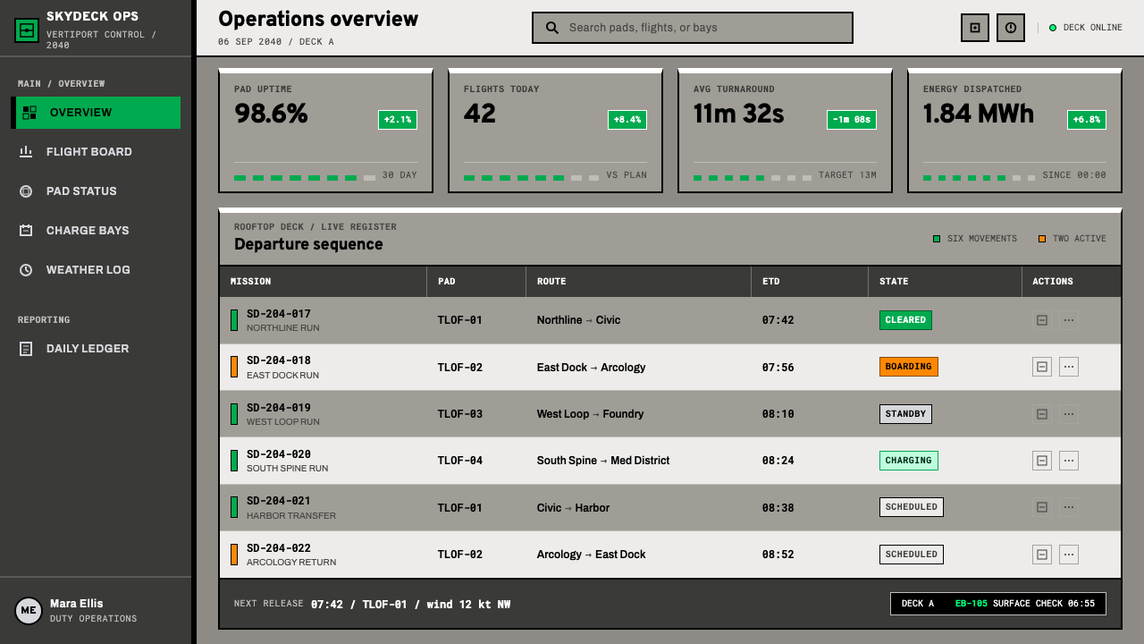
Task: Click the +6.8% energy dispatched badge
Action: [1087, 120]
